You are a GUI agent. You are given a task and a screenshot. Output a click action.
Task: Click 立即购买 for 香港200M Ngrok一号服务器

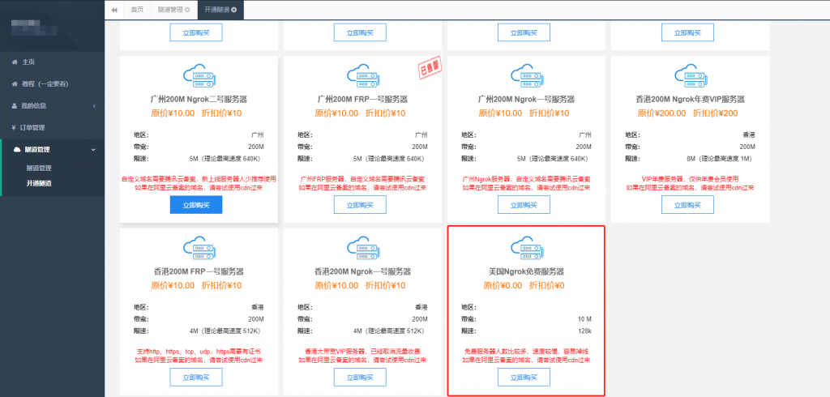pos(360,378)
